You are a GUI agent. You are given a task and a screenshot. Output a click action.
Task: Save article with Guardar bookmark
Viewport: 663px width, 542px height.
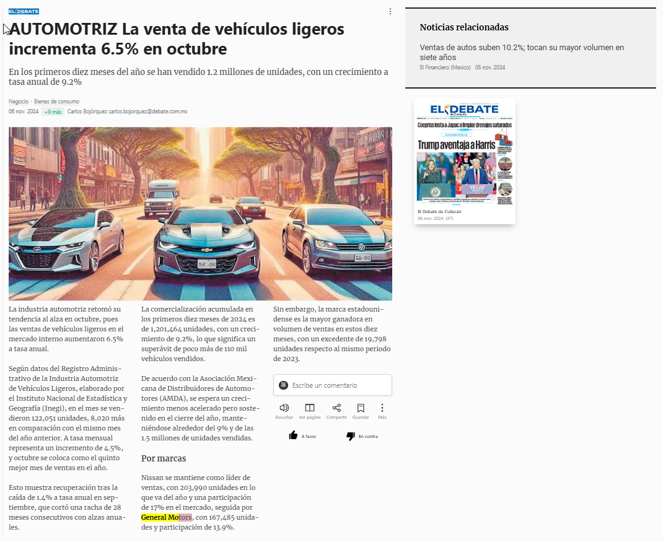(361, 411)
